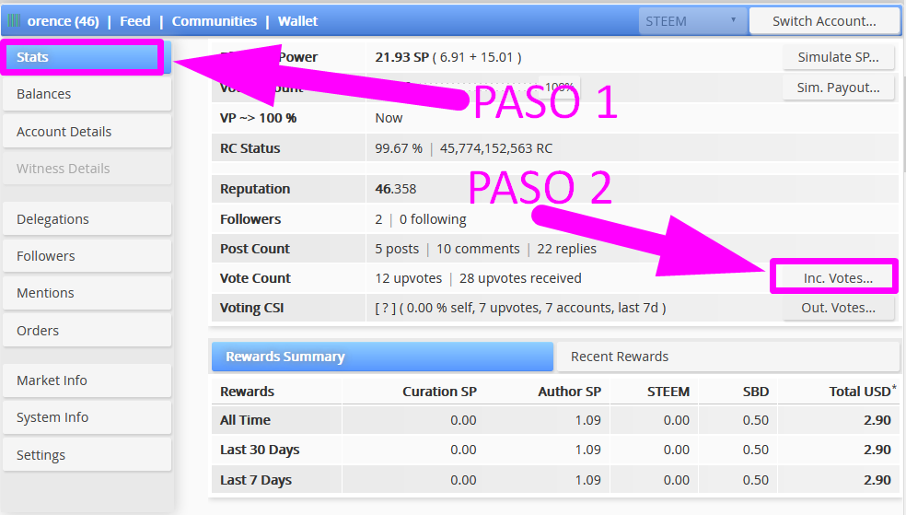Click the RC Status row label
Image resolution: width=906 pixels, height=515 pixels.
pyautogui.click(x=250, y=148)
